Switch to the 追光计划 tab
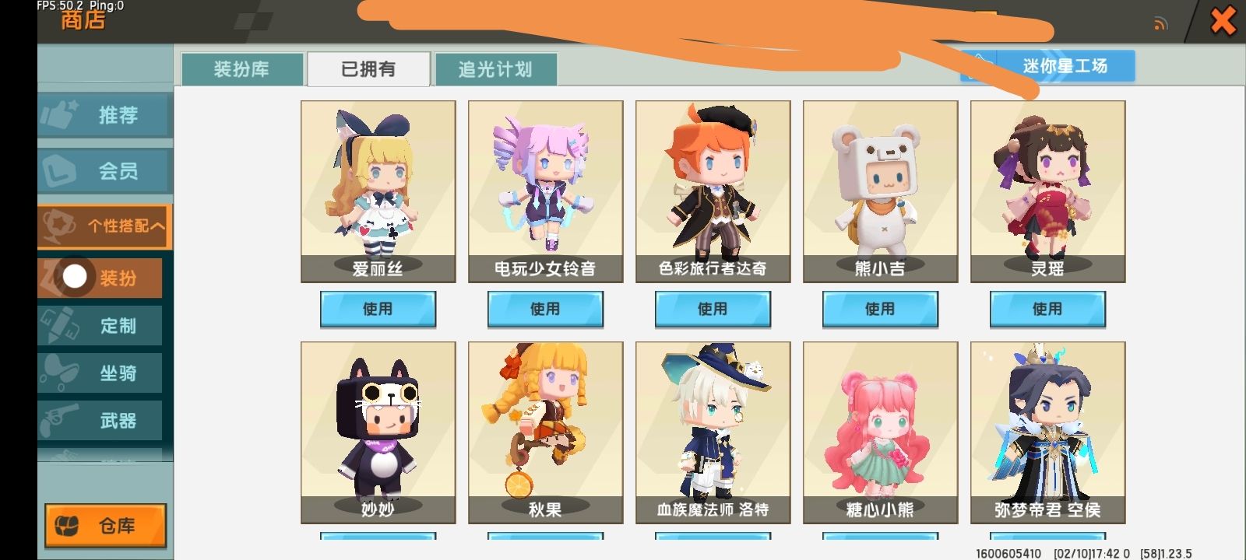Image resolution: width=1246 pixels, height=560 pixels. (495, 69)
